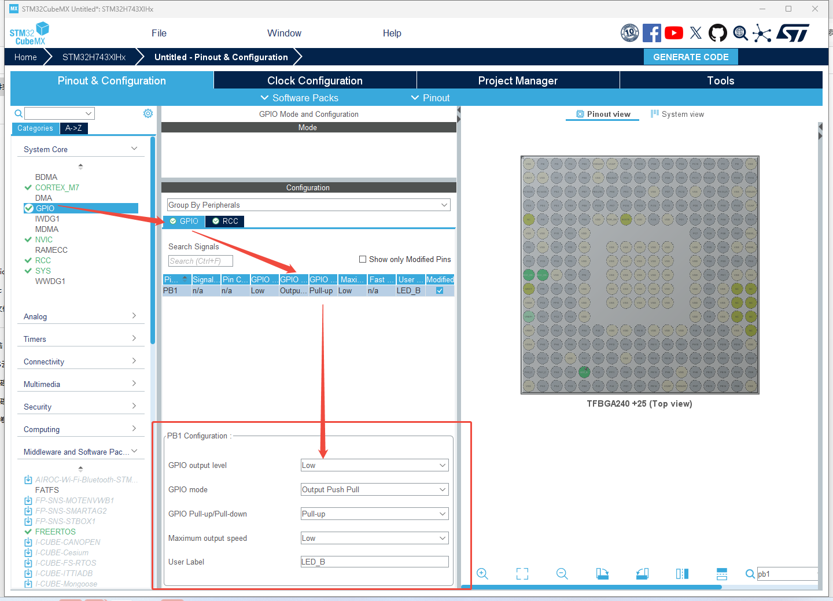The height and width of the screenshot is (601, 833).
Task: Switch to Tools tab
Action: tap(721, 80)
